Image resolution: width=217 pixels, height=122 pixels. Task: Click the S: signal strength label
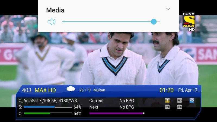(20, 107)
